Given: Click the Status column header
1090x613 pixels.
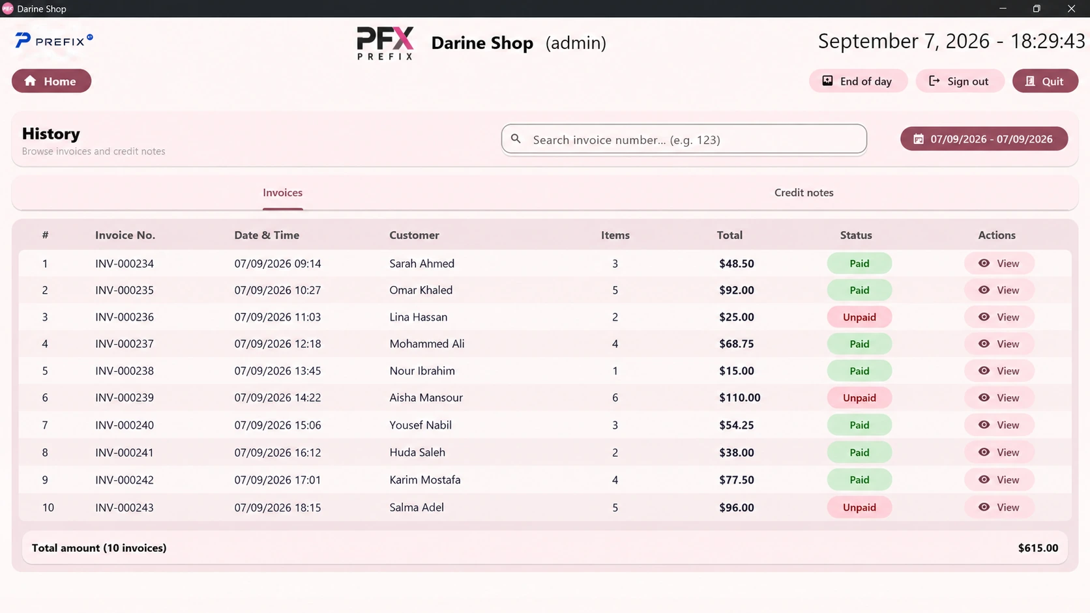Looking at the screenshot, I should [856, 235].
